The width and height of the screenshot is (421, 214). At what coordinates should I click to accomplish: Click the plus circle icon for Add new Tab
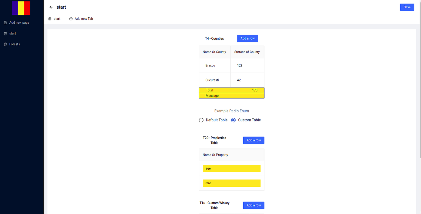tap(71, 19)
